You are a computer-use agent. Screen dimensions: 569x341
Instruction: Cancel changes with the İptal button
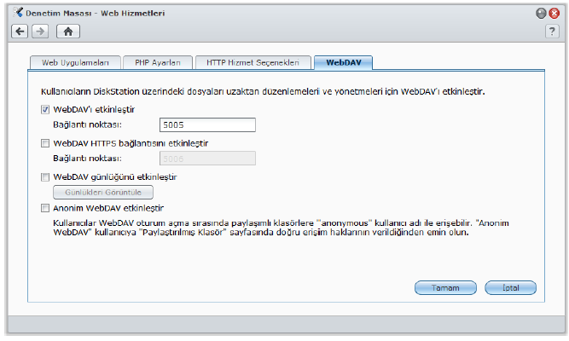coord(509,287)
